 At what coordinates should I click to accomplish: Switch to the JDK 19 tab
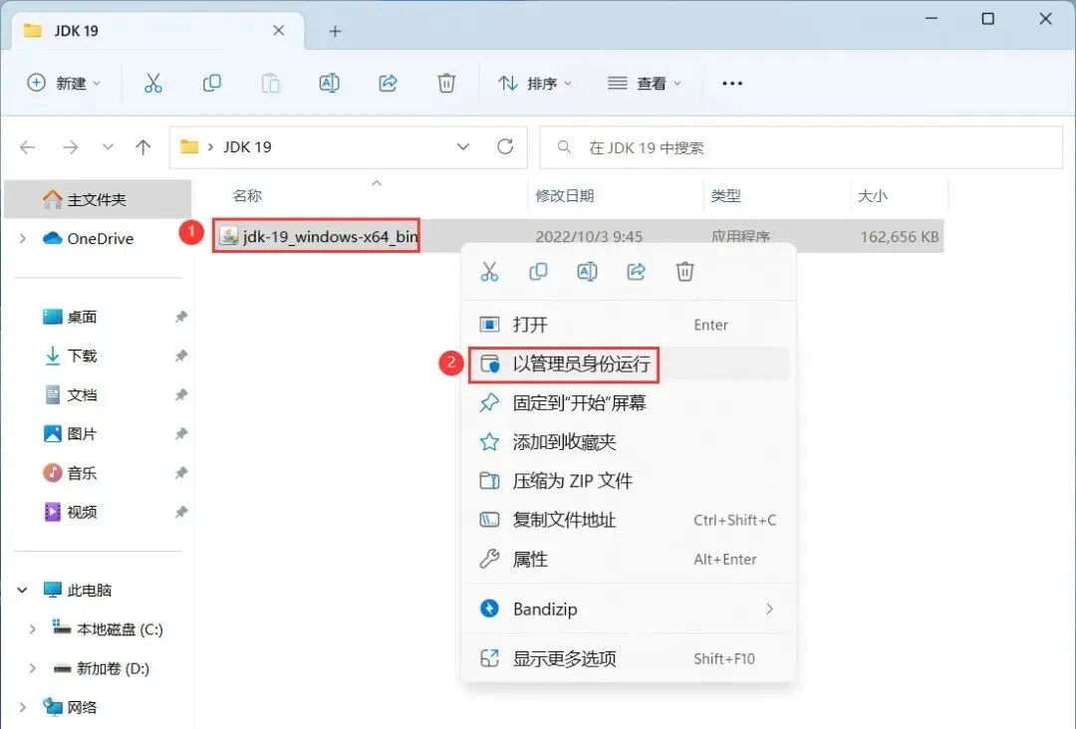(x=157, y=31)
